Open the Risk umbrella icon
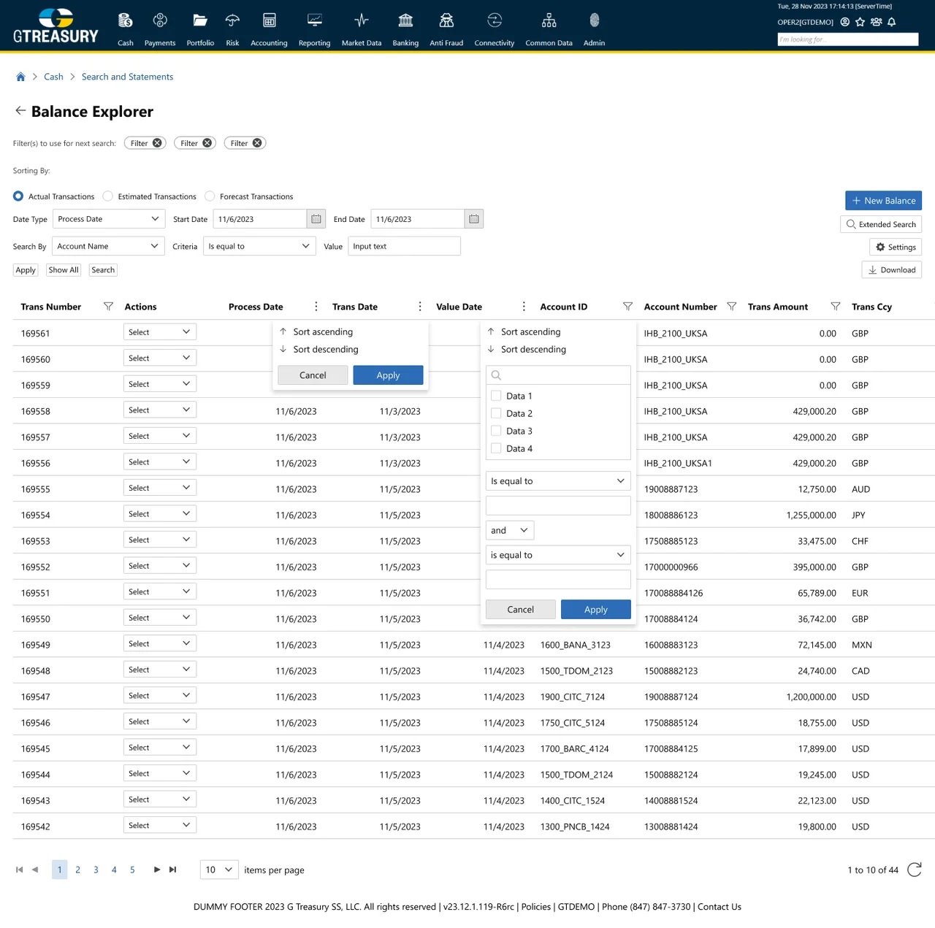The height and width of the screenshot is (928, 935). click(x=232, y=20)
